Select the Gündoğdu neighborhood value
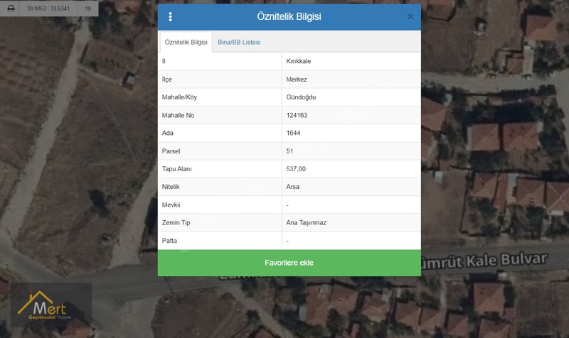This screenshot has width=569, height=338. click(x=301, y=97)
